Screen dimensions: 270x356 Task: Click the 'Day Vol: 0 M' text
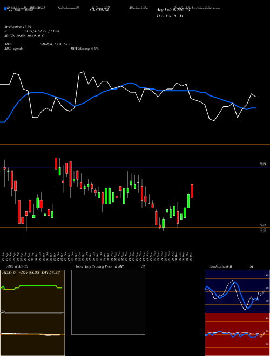point(170,16)
